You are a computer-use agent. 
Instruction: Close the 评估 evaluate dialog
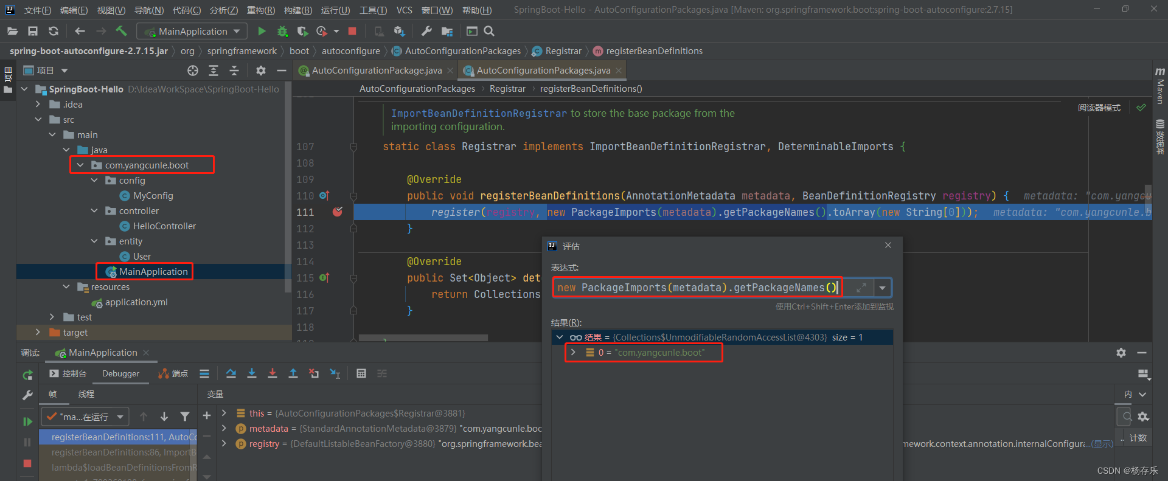point(888,245)
